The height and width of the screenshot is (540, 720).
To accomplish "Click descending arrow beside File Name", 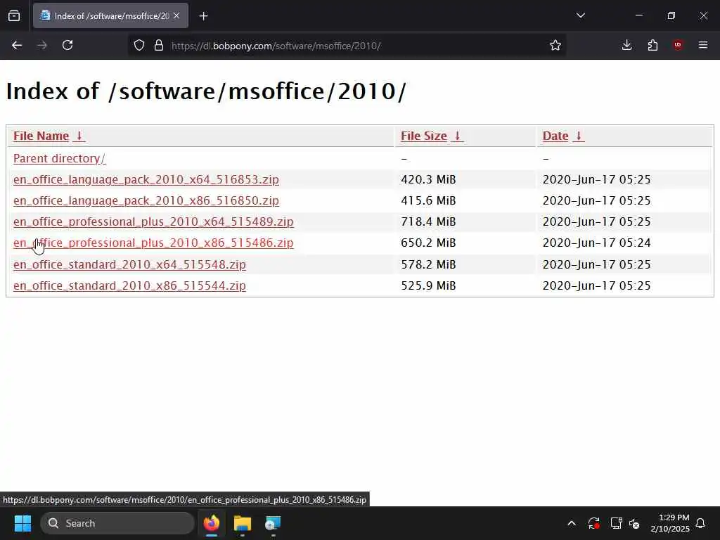I will point(79,136).
